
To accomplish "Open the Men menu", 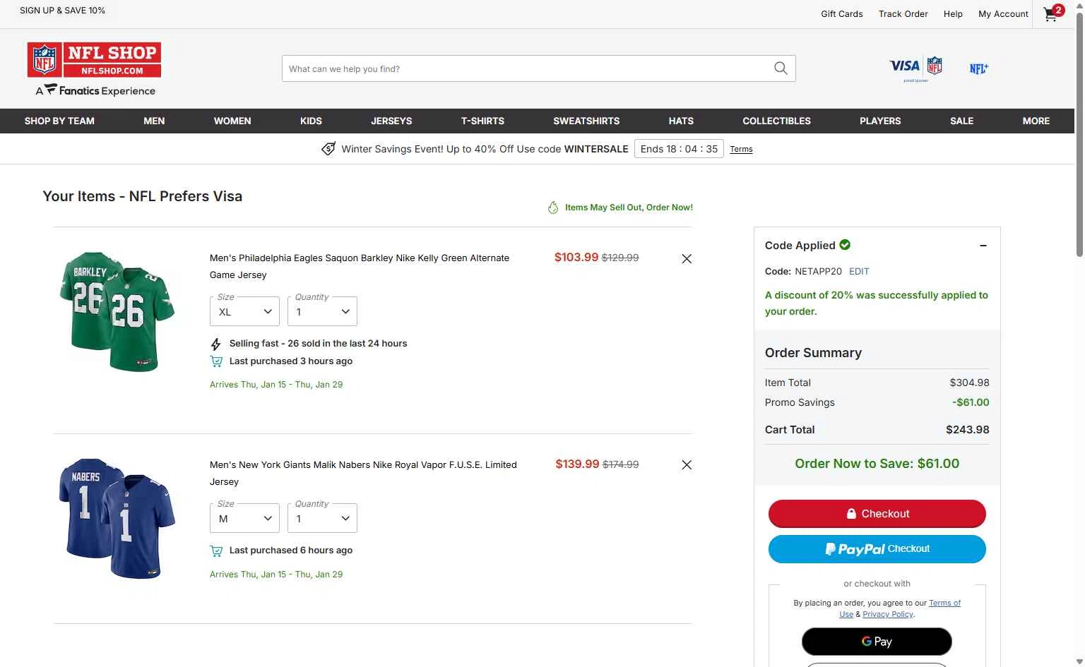I will point(154,121).
